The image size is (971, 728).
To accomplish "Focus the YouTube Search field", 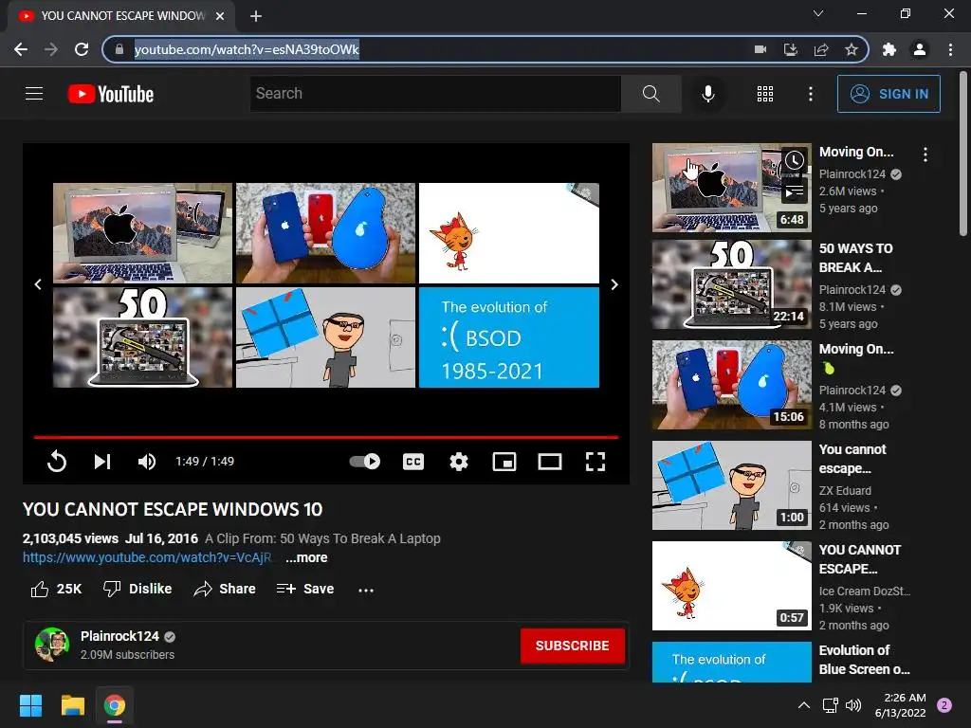I will tap(435, 94).
